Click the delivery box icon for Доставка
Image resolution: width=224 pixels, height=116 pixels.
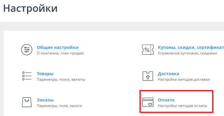click(148, 76)
